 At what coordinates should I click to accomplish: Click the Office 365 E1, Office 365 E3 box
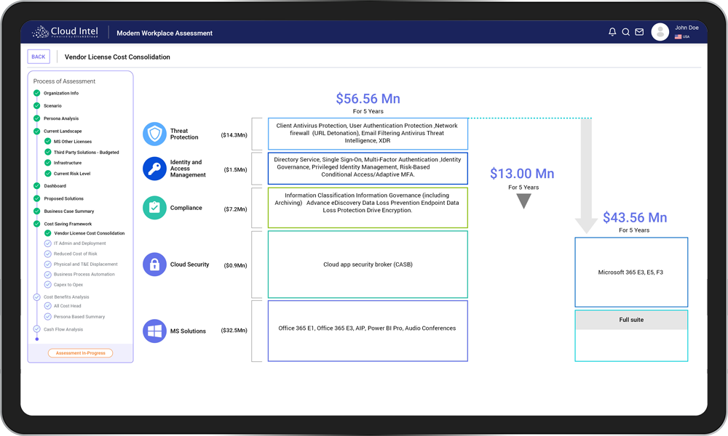coord(368,331)
